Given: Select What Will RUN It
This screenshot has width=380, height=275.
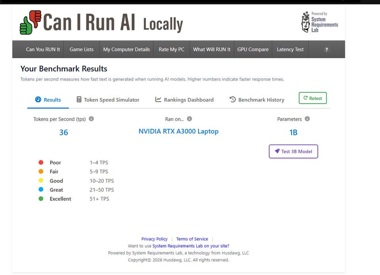Looking at the screenshot, I should click(x=212, y=49).
